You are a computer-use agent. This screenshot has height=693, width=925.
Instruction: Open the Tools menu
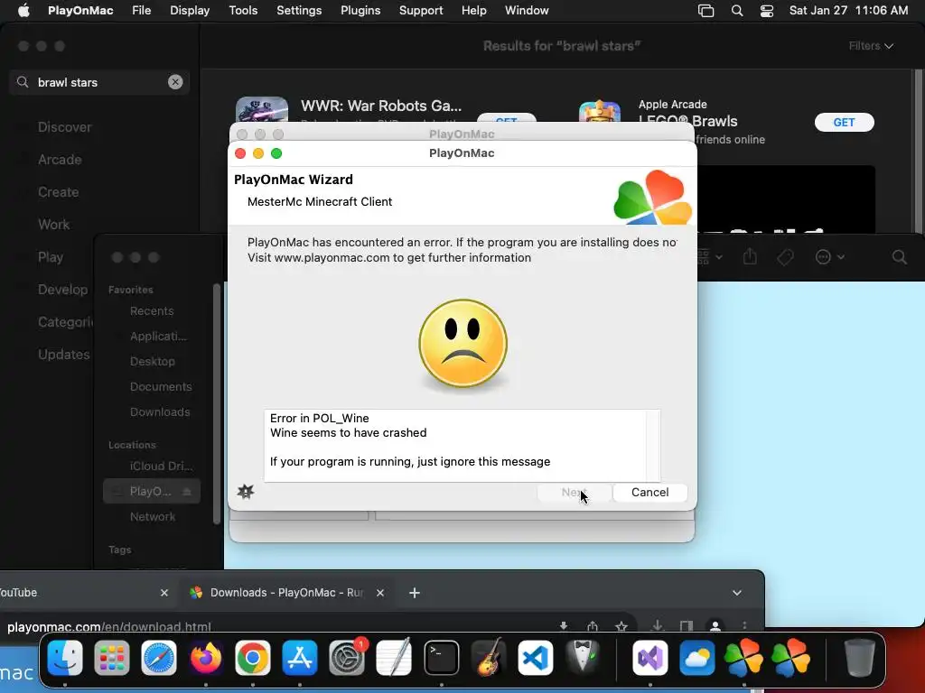(x=243, y=11)
